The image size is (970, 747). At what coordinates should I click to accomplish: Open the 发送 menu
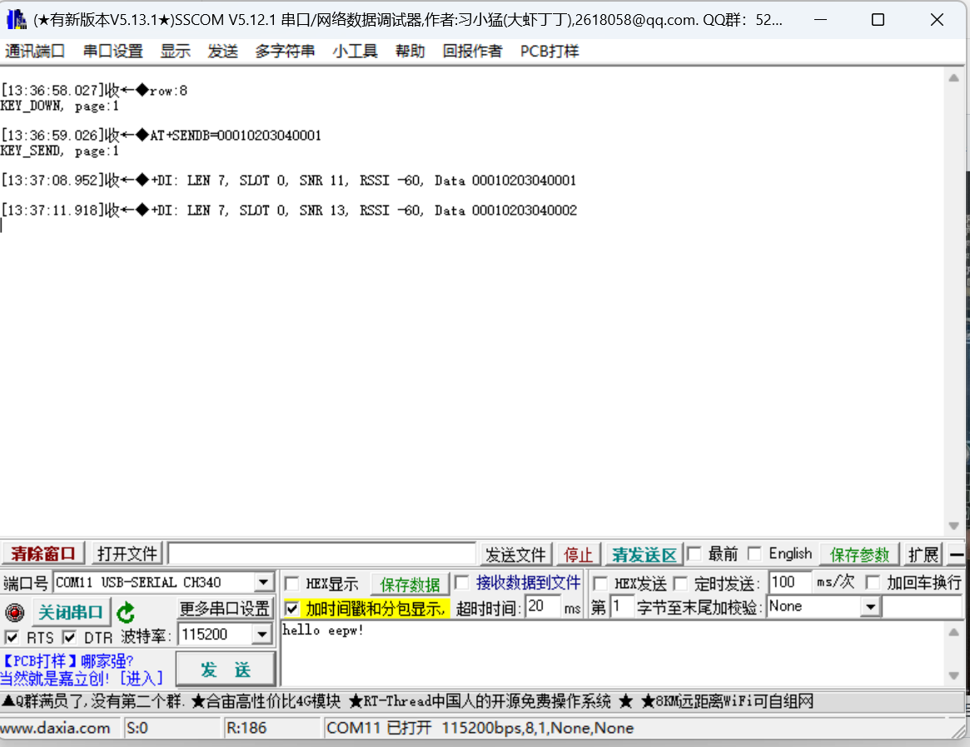222,52
